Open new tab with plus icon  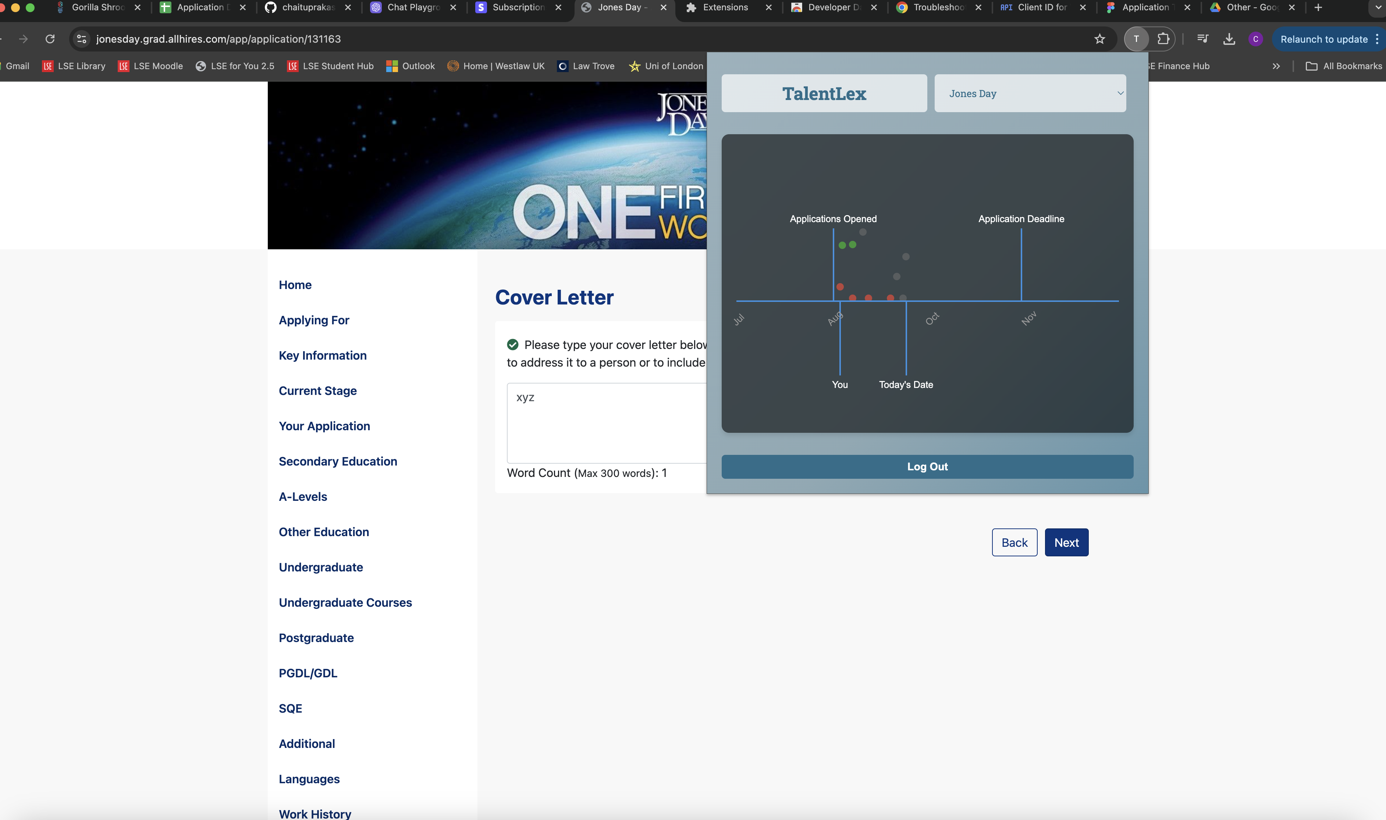click(x=1319, y=7)
